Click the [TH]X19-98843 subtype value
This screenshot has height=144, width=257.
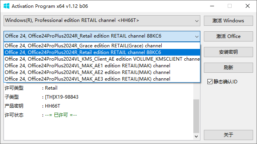click(62, 97)
